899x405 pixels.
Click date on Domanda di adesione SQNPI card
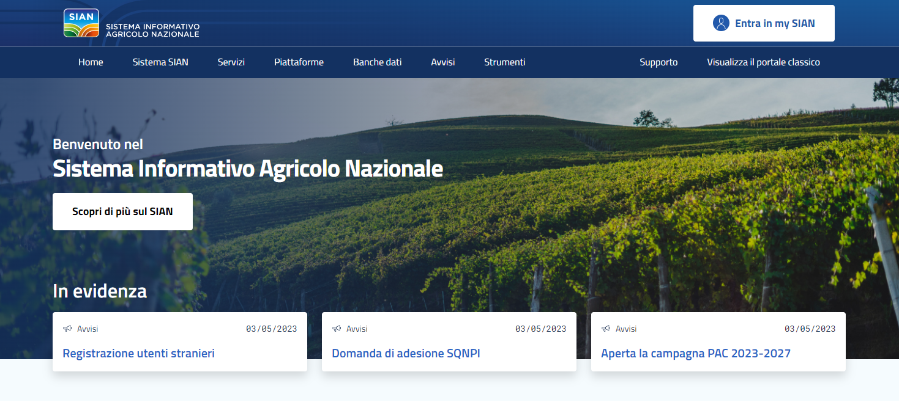541,329
